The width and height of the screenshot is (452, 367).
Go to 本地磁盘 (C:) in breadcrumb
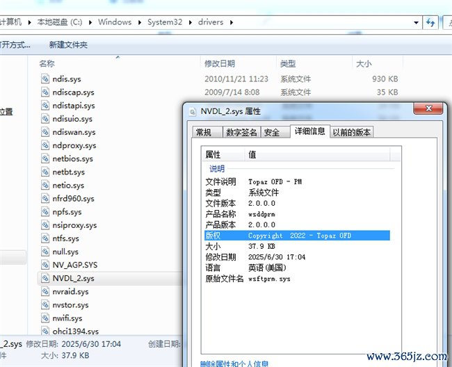(x=60, y=22)
